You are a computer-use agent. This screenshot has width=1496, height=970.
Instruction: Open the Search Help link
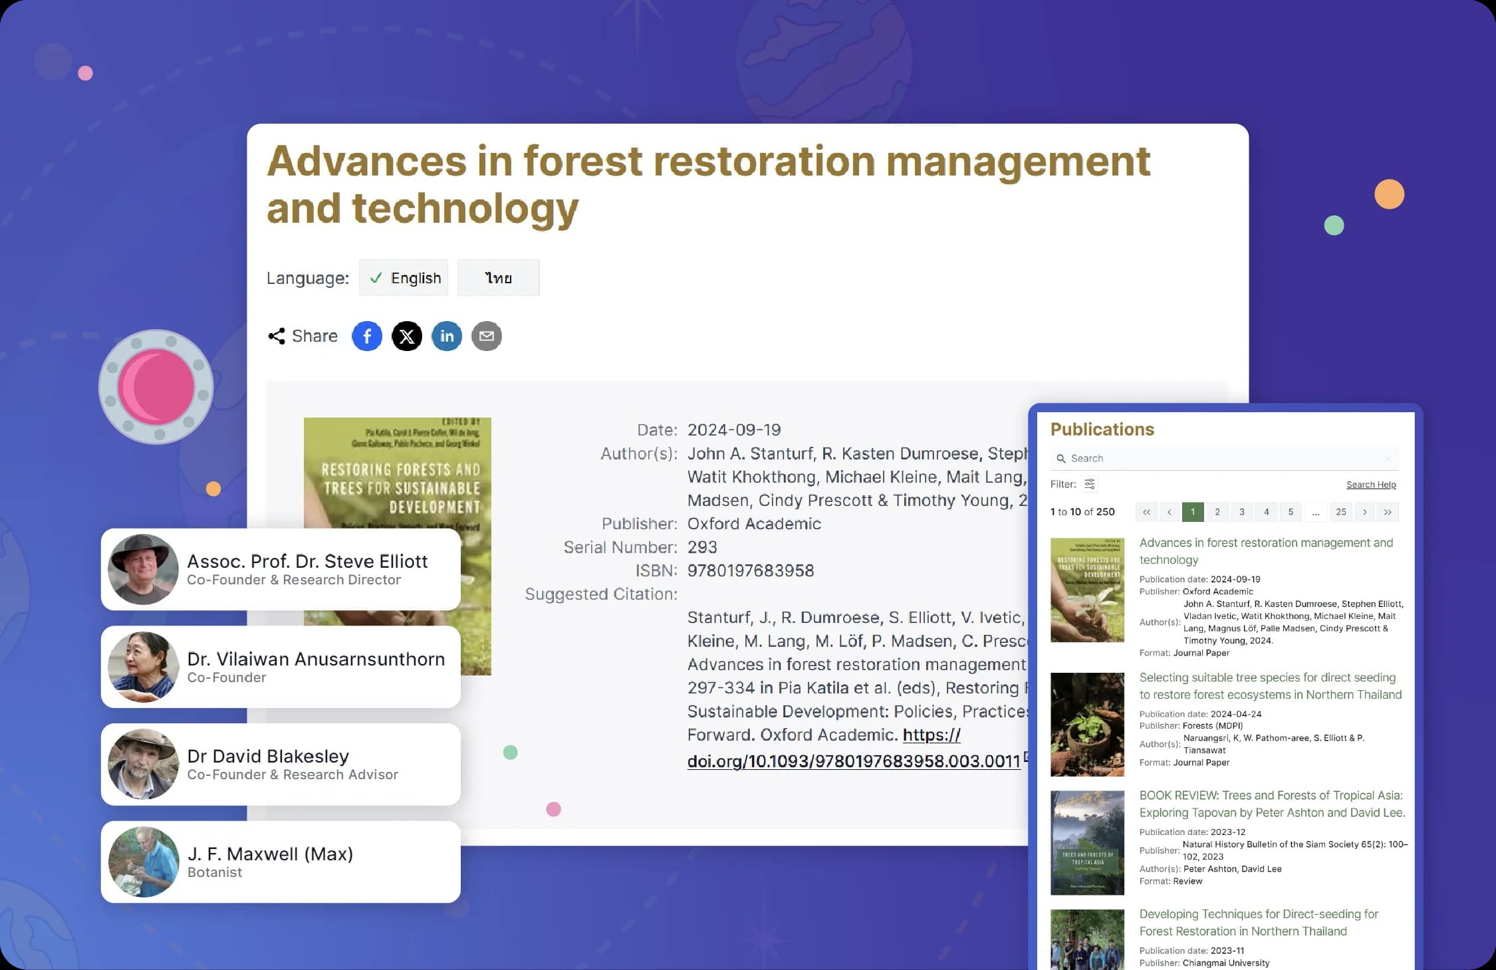1371,485
